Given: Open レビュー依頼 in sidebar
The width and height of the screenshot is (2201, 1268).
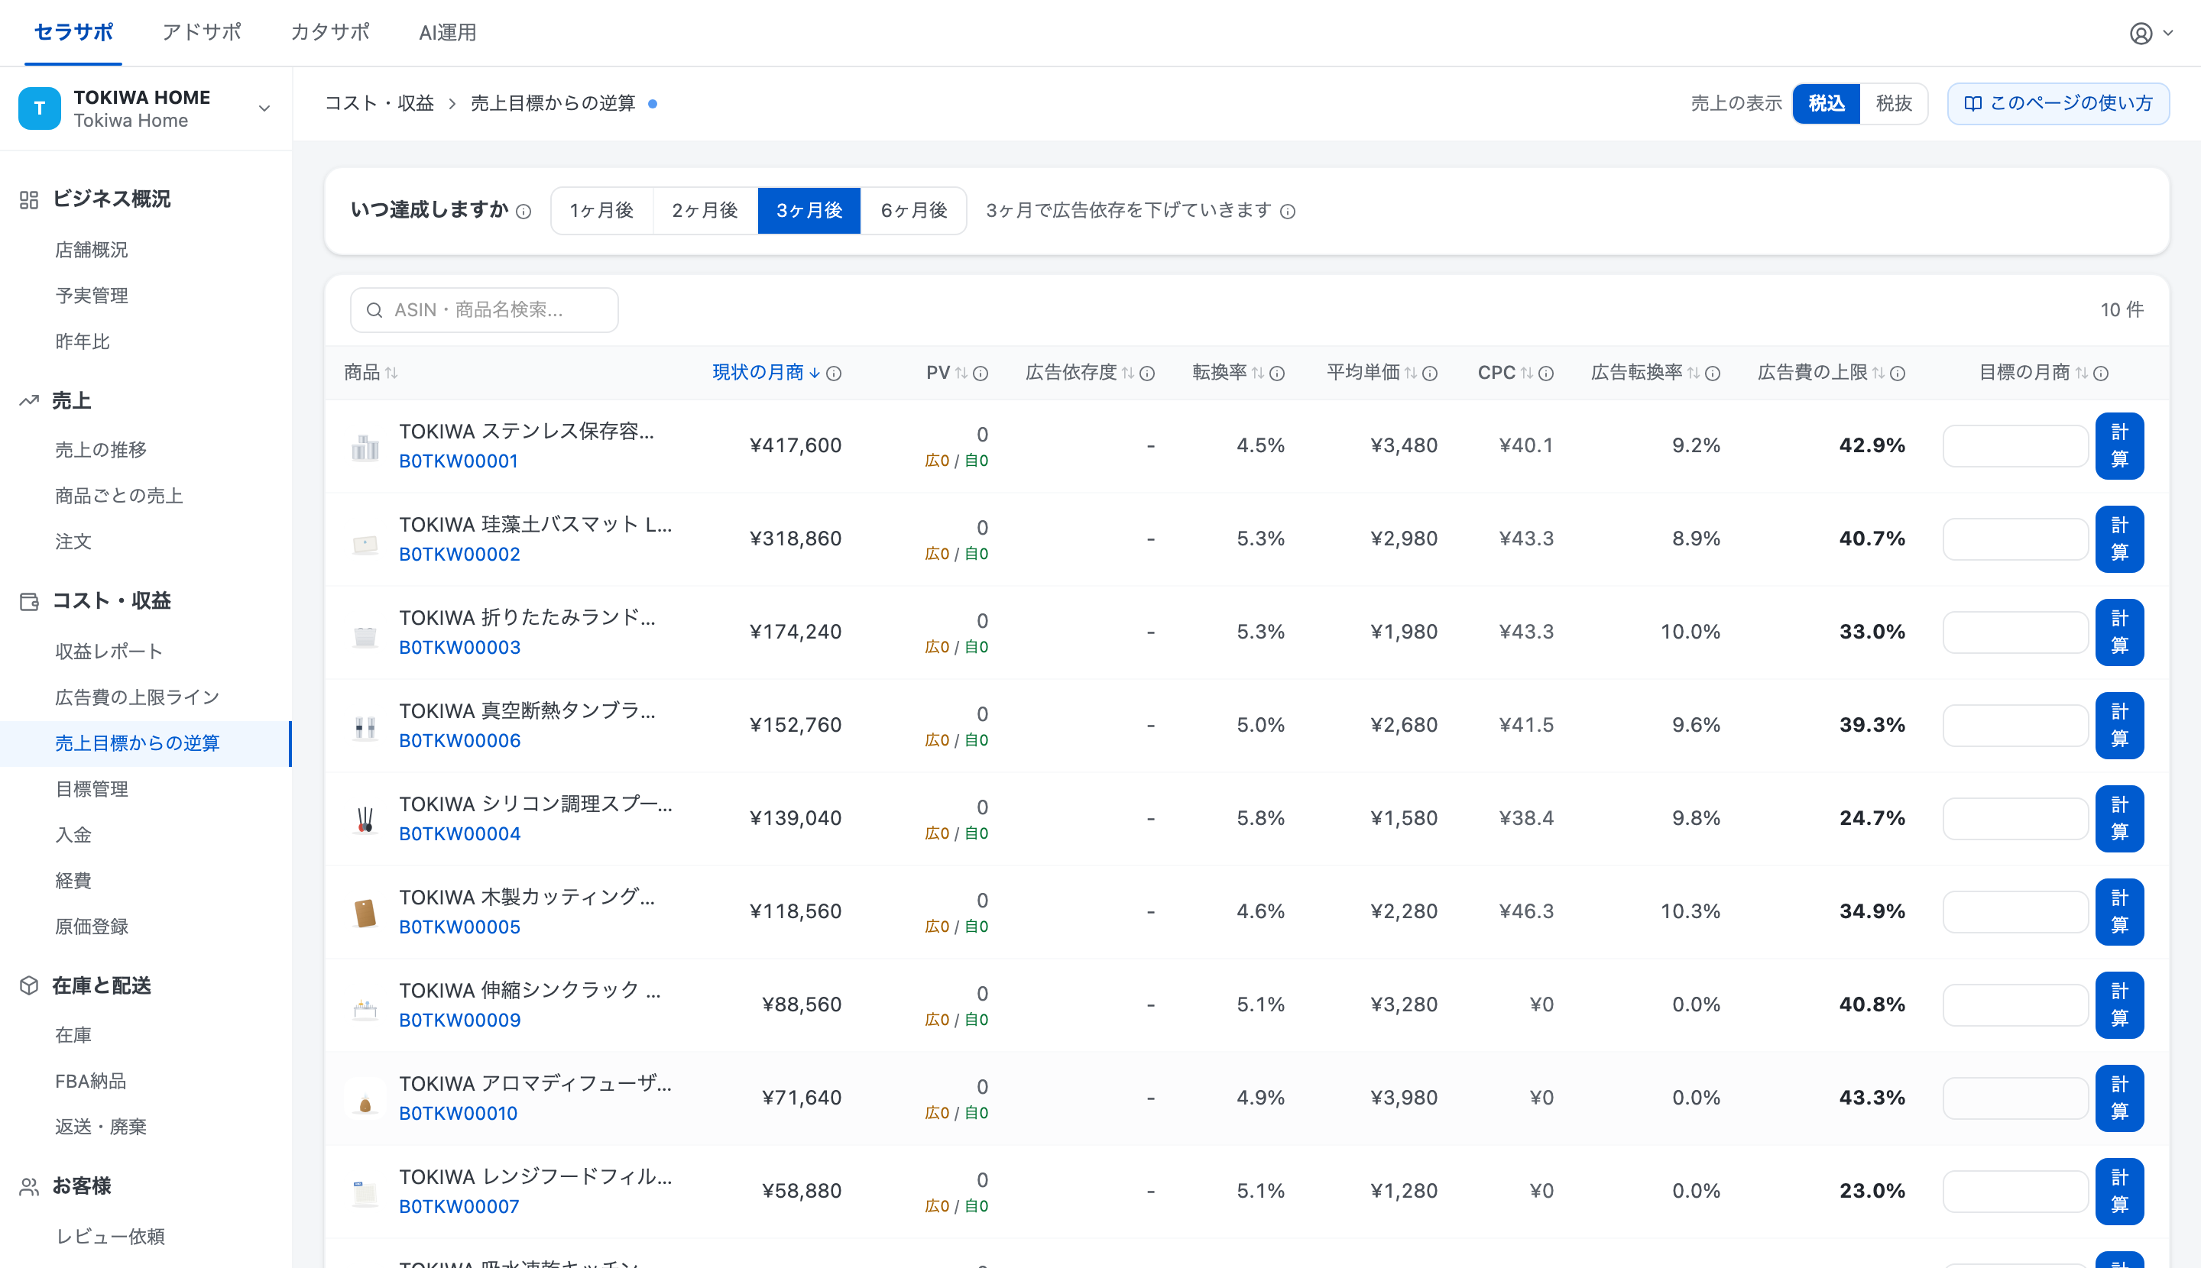Looking at the screenshot, I should (110, 1237).
